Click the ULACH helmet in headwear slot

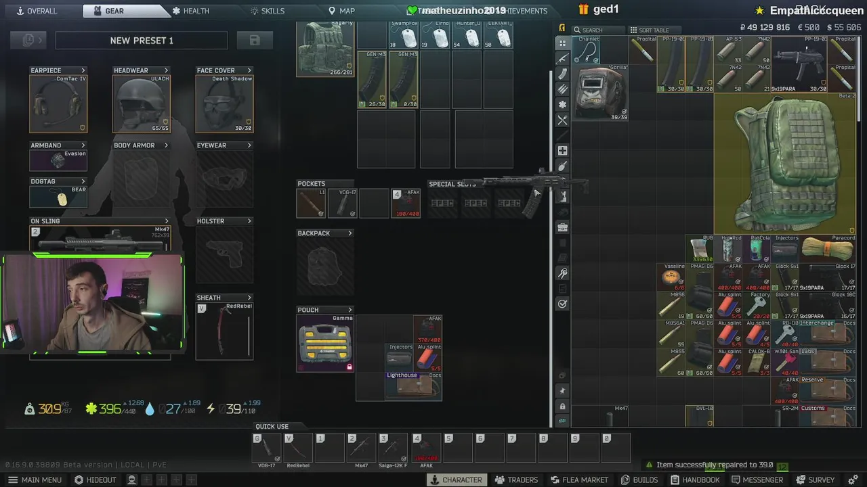142,103
